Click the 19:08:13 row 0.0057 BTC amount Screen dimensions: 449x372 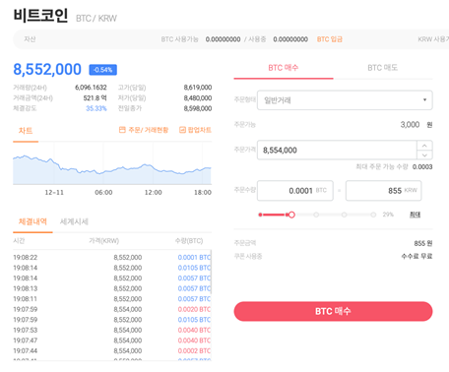[x=194, y=288]
